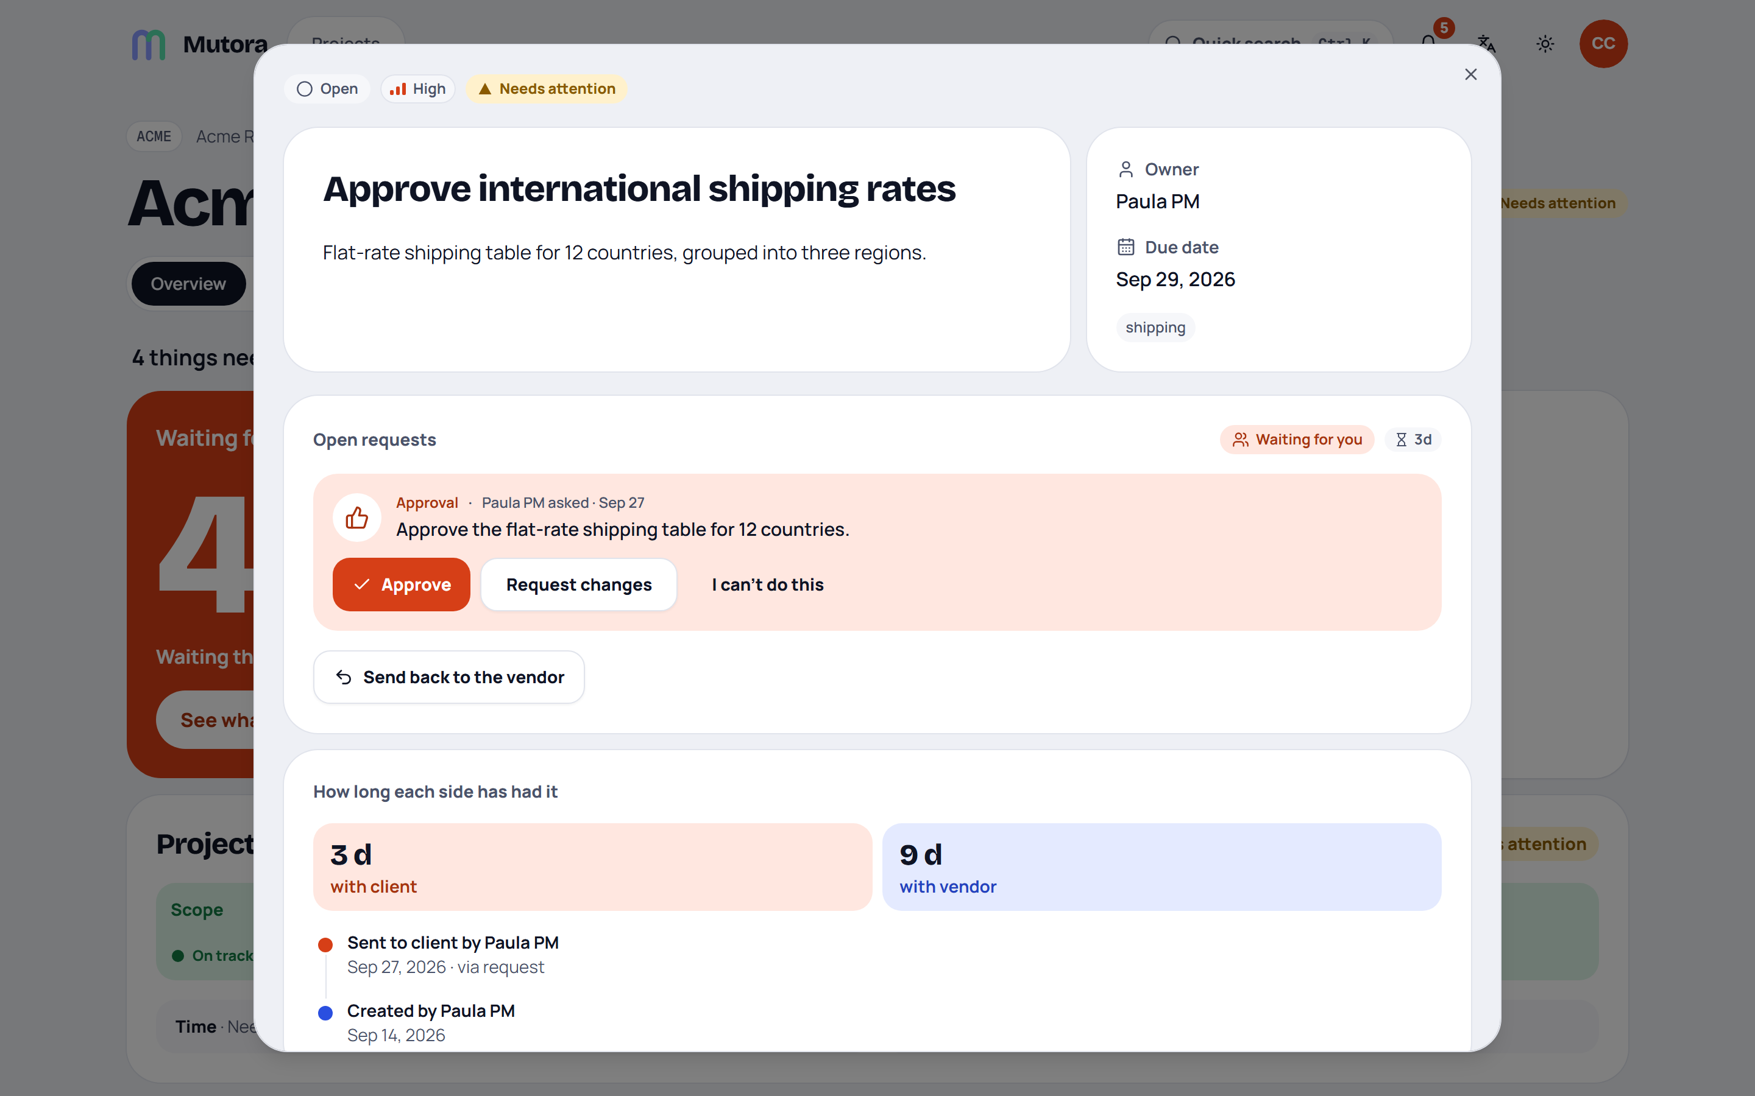Open the language translate icon
The height and width of the screenshot is (1096, 1755).
pos(1487,43)
